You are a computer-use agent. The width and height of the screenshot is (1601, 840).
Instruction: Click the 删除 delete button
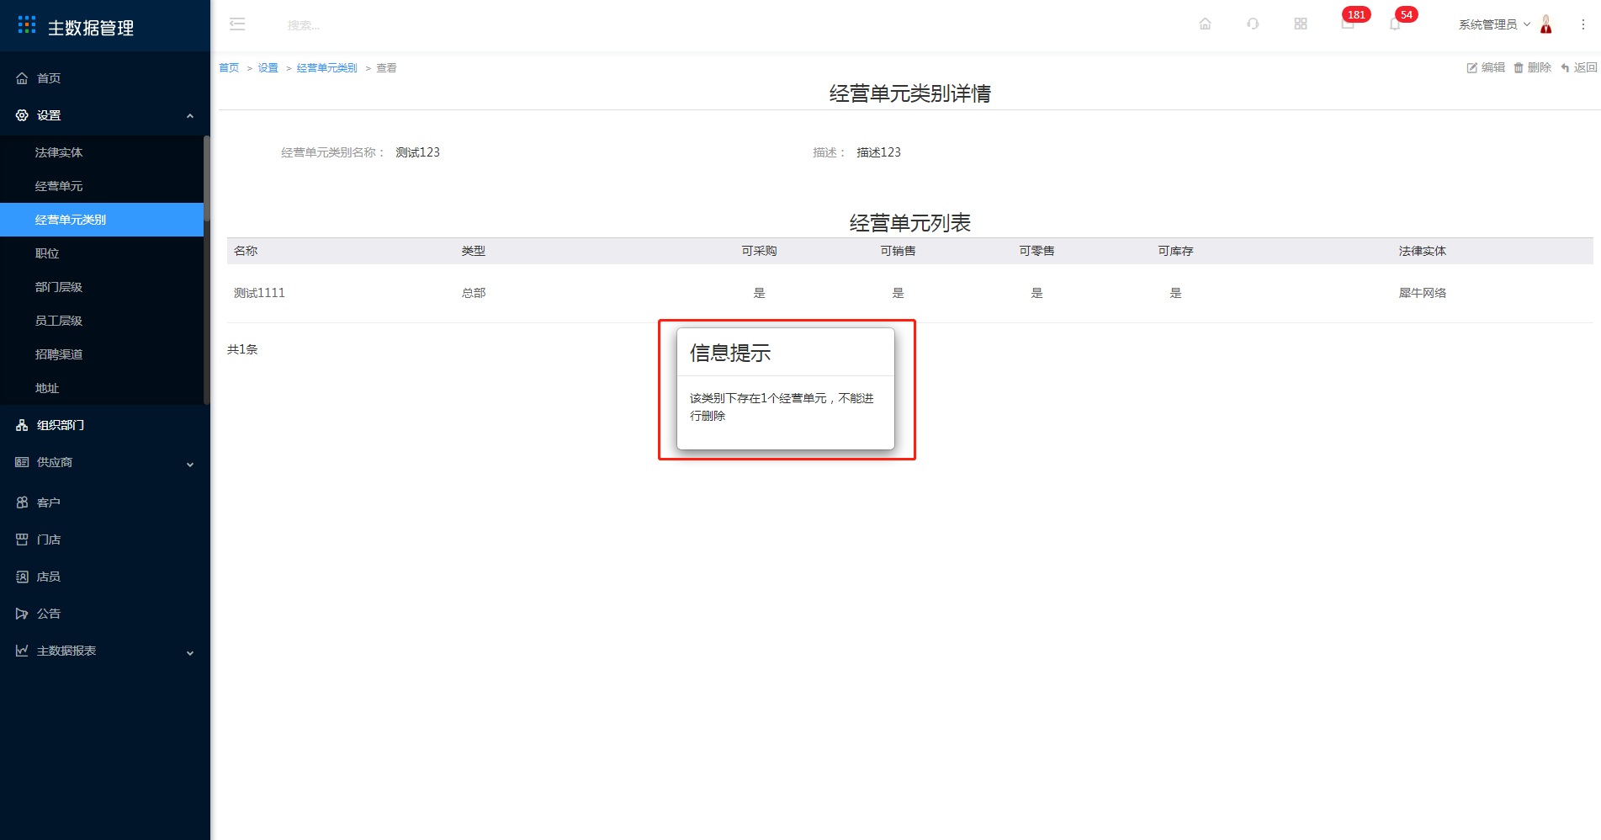[x=1532, y=67]
